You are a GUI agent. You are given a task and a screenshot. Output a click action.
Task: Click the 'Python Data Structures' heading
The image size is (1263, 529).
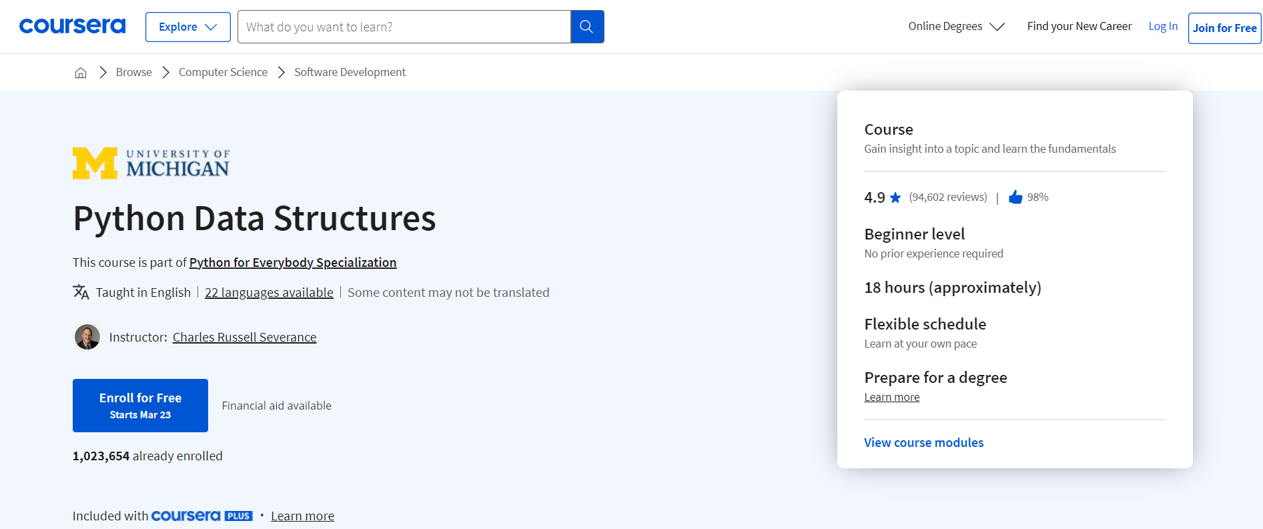(x=254, y=218)
